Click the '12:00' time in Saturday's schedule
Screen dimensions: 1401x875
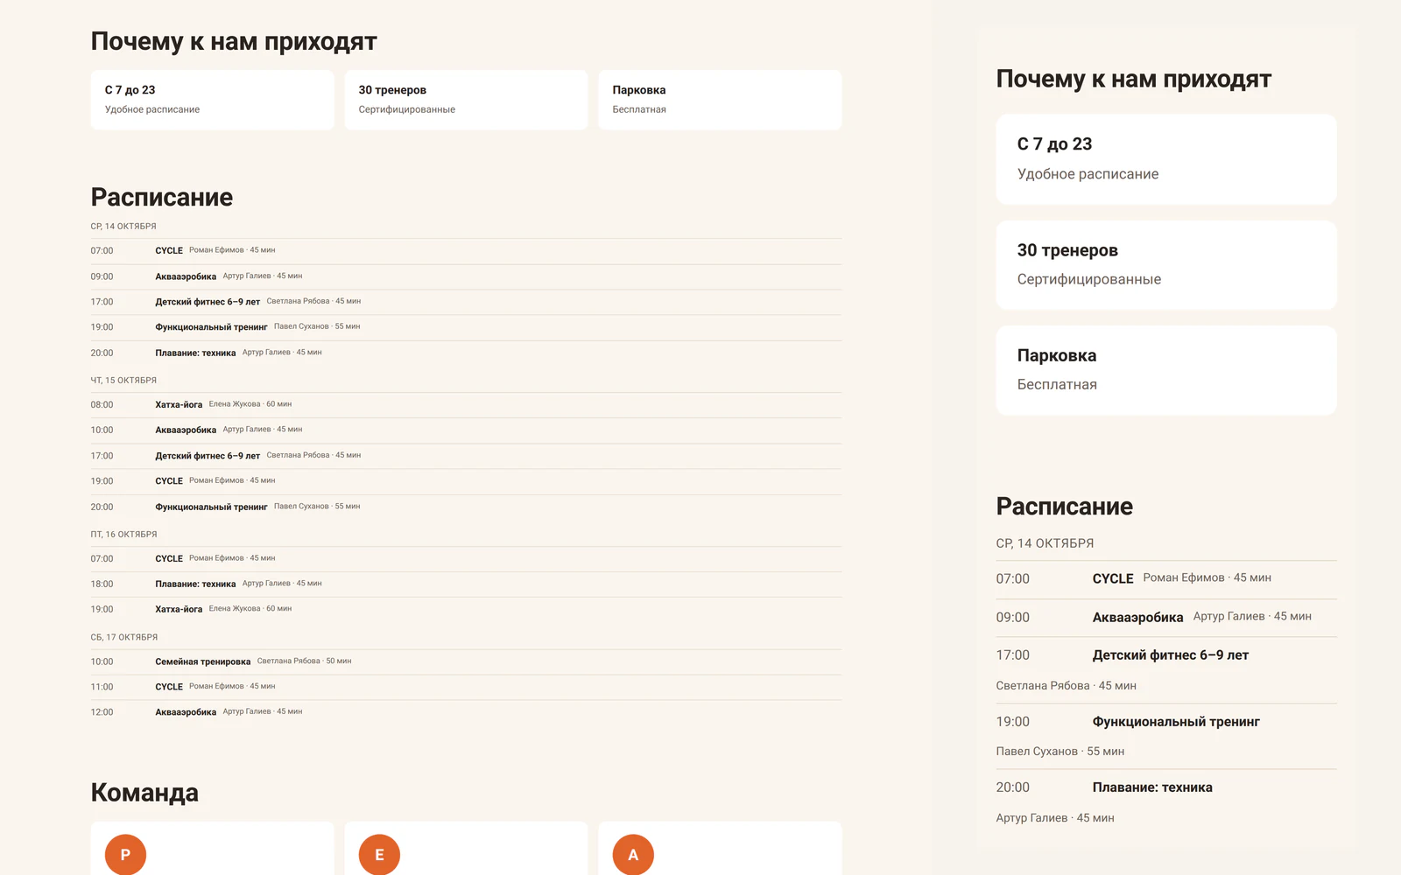pyautogui.click(x=102, y=713)
